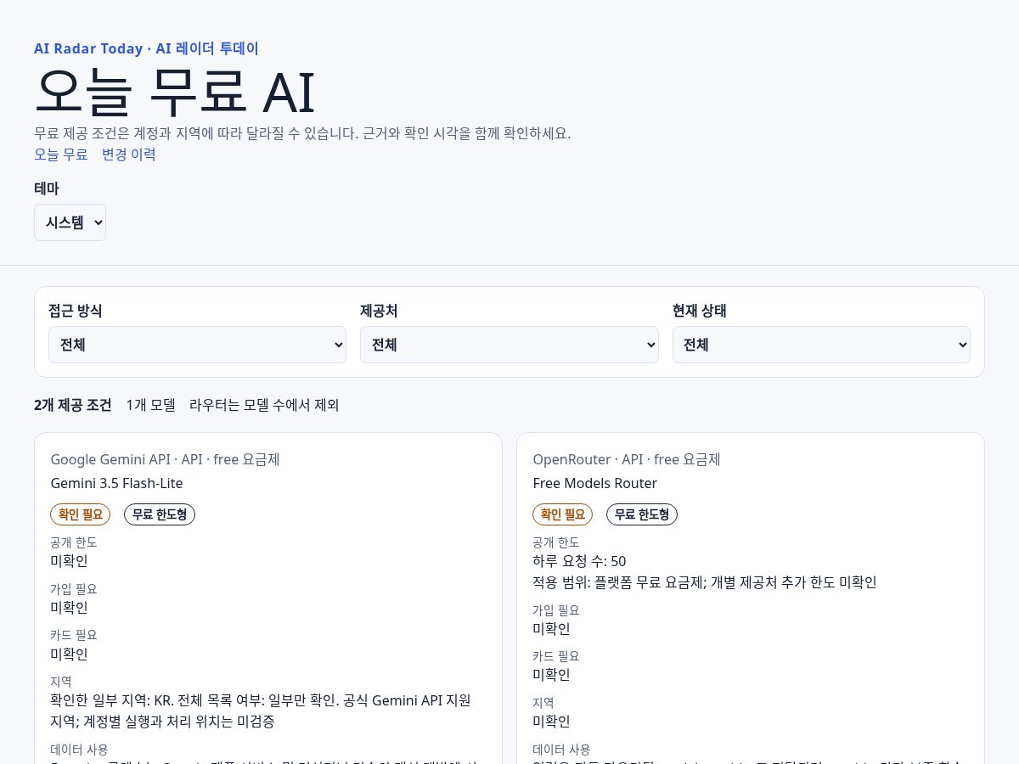Click the 라우터는 모델 수에서 제외 note
The width and height of the screenshot is (1019, 764).
click(x=264, y=405)
